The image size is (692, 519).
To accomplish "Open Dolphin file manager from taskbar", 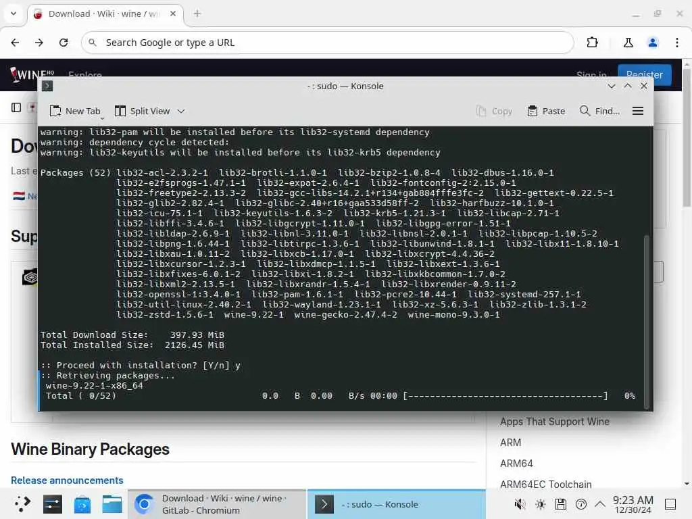I will pyautogui.click(x=112, y=504).
